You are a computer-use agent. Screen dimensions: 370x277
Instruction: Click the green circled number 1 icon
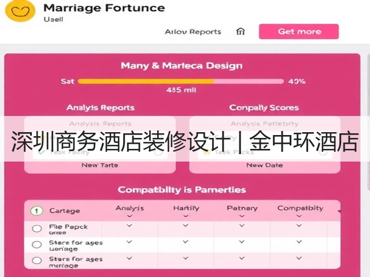click(x=36, y=211)
